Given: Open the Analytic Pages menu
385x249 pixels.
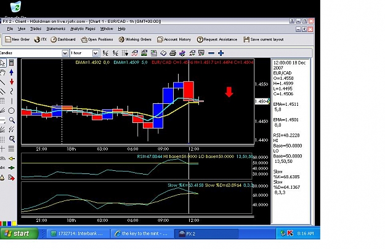Looking at the screenshot, I should coord(83,29).
